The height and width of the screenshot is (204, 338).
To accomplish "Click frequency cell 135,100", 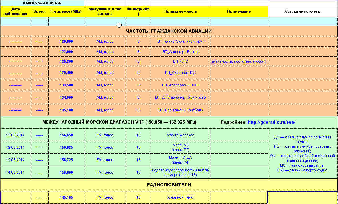I will 66,110.
